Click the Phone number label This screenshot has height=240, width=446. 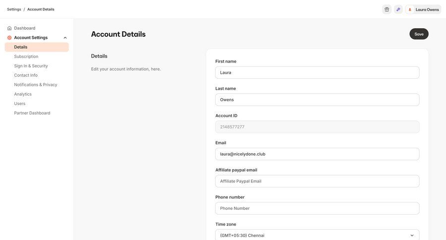coord(230,197)
